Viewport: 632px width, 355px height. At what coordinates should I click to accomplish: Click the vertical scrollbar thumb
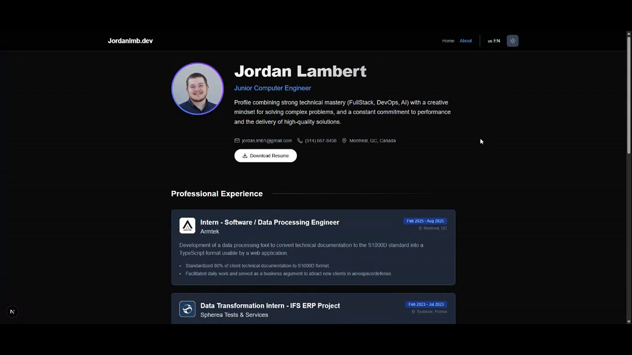click(x=629, y=95)
